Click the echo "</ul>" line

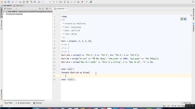tap(68, 80)
